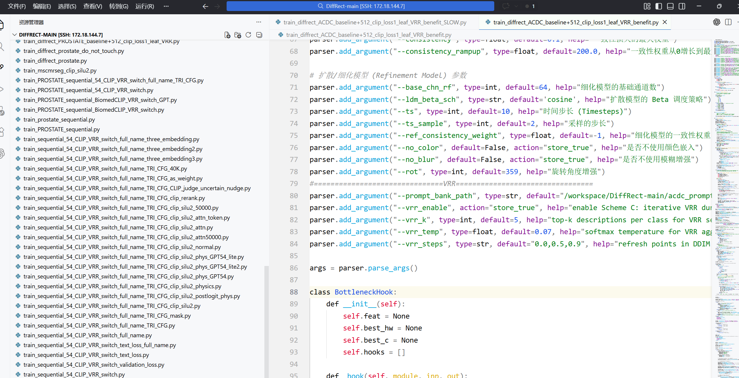The height and width of the screenshot is (378, 739).
Task: Open the explorer views and more actions menu
Action: (259, 22)
